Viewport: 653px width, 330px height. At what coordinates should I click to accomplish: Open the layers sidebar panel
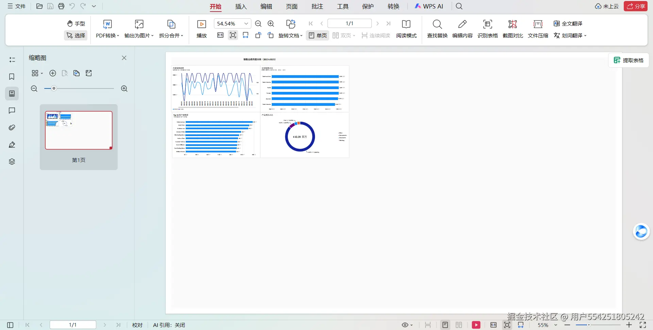[12, 162]
